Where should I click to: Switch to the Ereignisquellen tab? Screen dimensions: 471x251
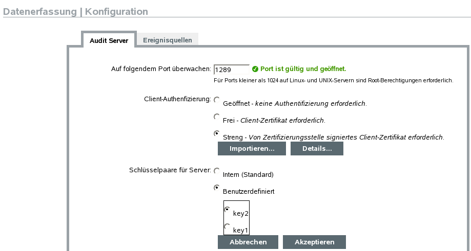[x=168, y=40]
